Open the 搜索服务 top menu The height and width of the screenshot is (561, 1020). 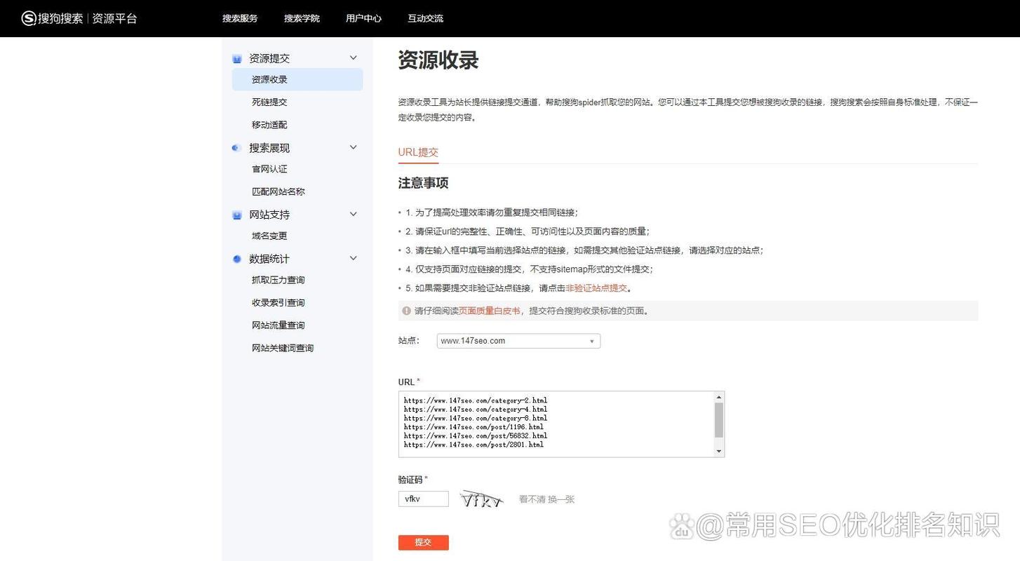click(x=240, y=18)
